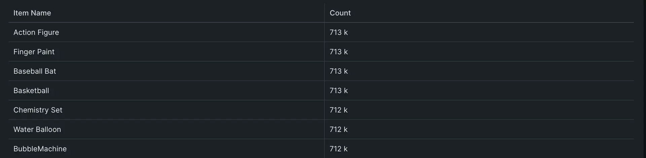Select the Action Figure item name cell
The height and width of the screenshot is (158, 646).
(36, 32)
